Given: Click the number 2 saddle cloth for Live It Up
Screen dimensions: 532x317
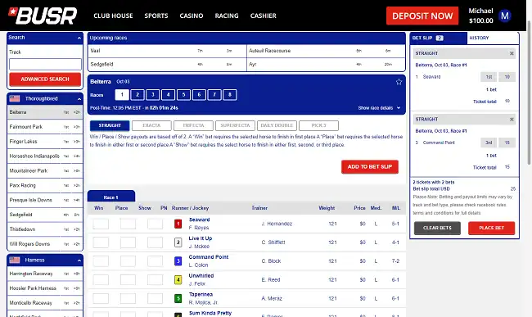Looking at the screenshot, I should tap(178, 242).
